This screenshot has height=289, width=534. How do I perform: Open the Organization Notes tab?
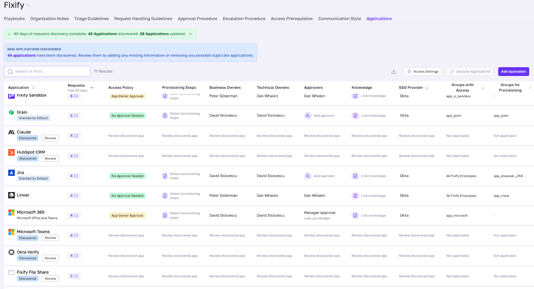49,19
